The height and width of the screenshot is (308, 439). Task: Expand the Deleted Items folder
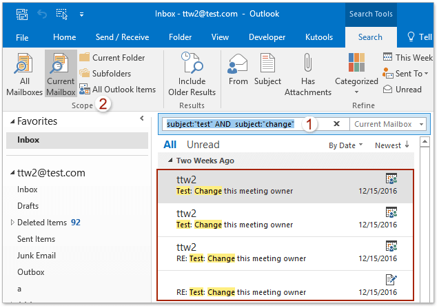coord(12,223)
